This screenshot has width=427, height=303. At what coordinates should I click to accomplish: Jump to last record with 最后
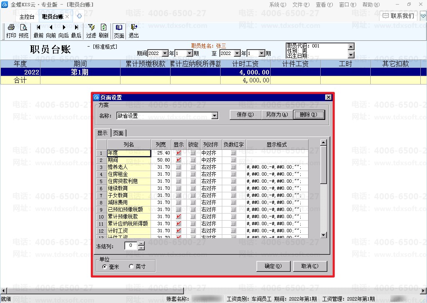pyautogui.click(x=76, y=31)
